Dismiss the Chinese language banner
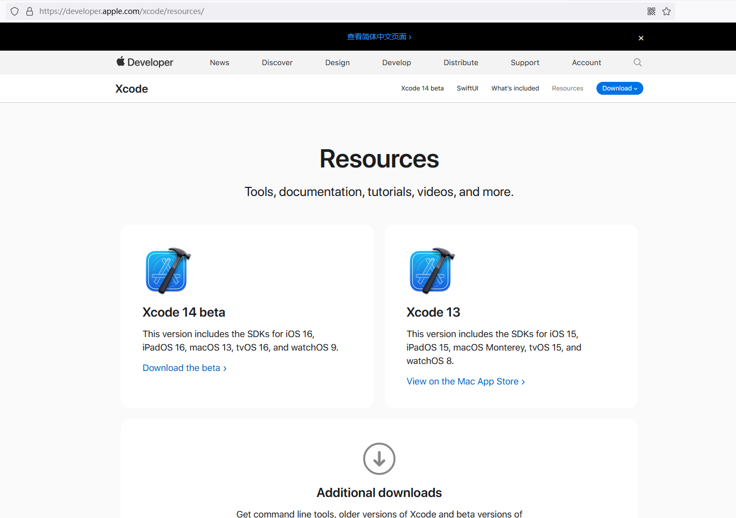 [641, 38]
